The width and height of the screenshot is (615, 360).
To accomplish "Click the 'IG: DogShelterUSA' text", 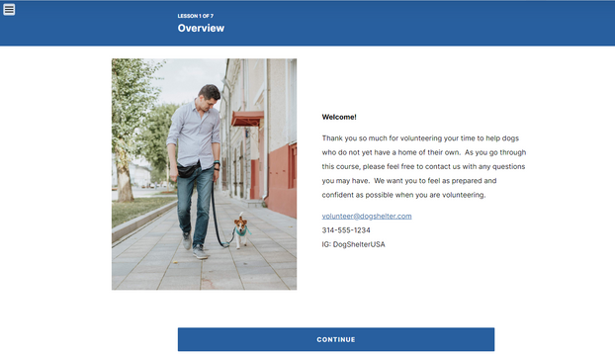I will [353, 244].
